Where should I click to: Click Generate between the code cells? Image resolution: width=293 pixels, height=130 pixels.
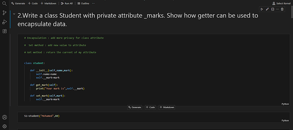click(x=134, y=107)
